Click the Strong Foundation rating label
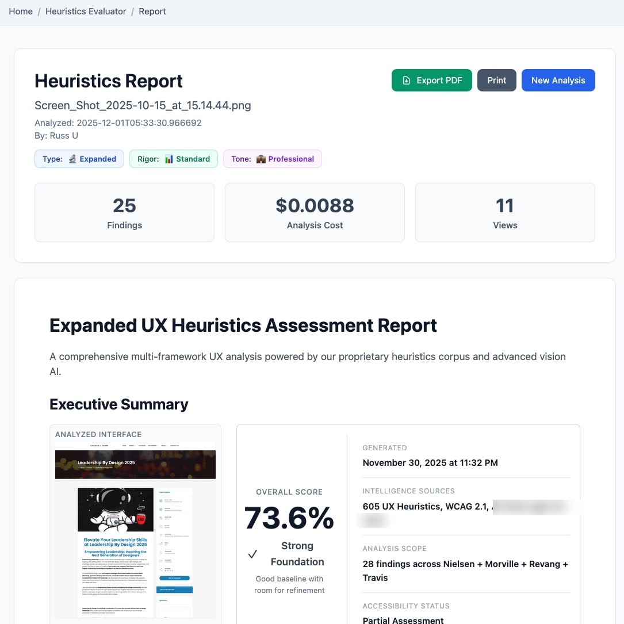The image size is (624, 624). point(297,554)
